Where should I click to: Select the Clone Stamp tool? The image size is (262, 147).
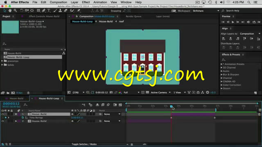point(60,11)
